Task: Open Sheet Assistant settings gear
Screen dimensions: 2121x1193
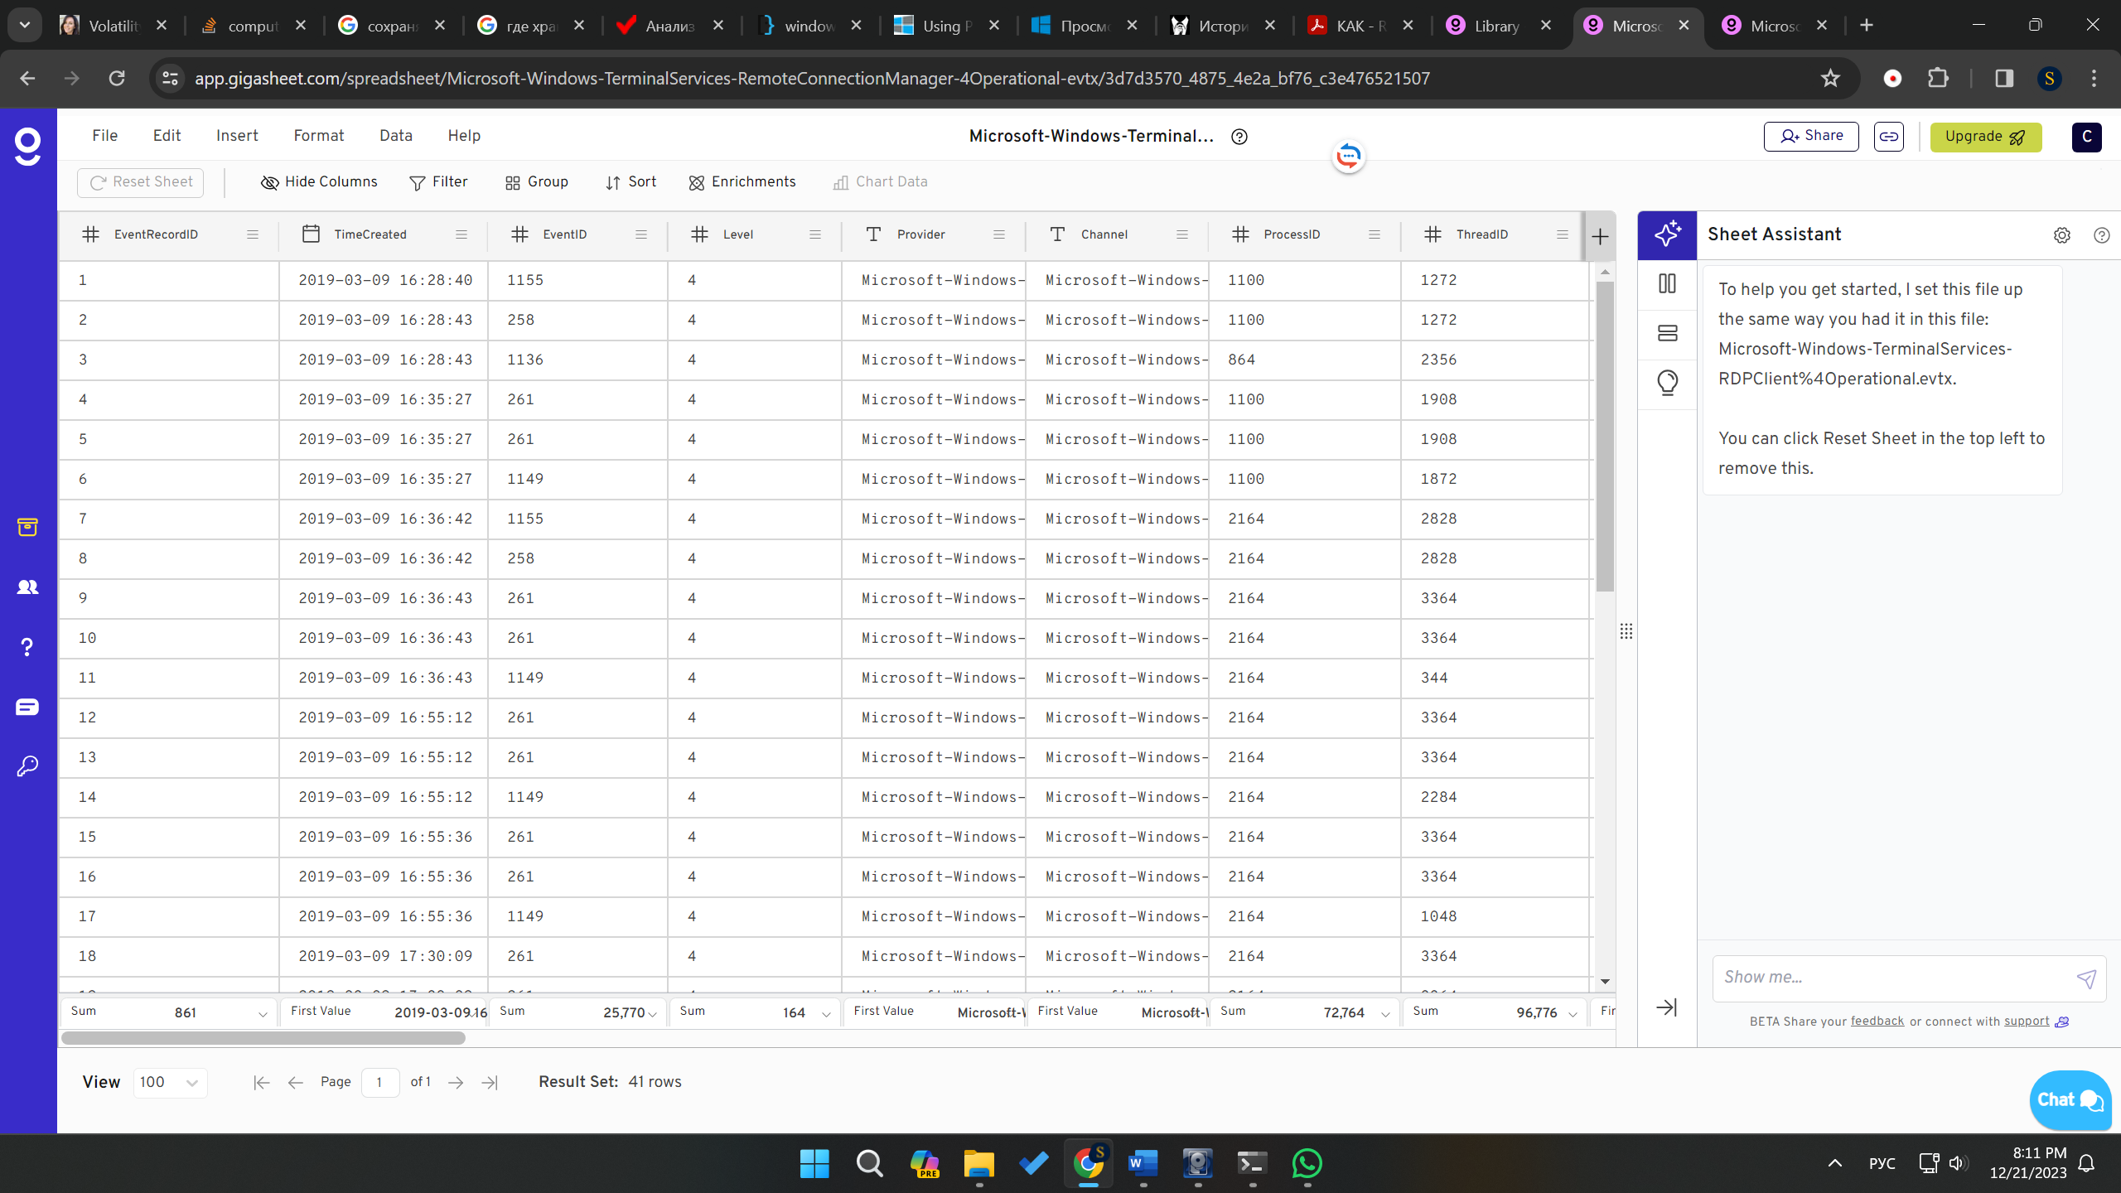Action: (2062, 235)
